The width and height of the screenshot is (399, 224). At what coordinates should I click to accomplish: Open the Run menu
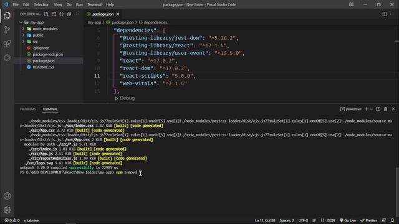[79, 4]
